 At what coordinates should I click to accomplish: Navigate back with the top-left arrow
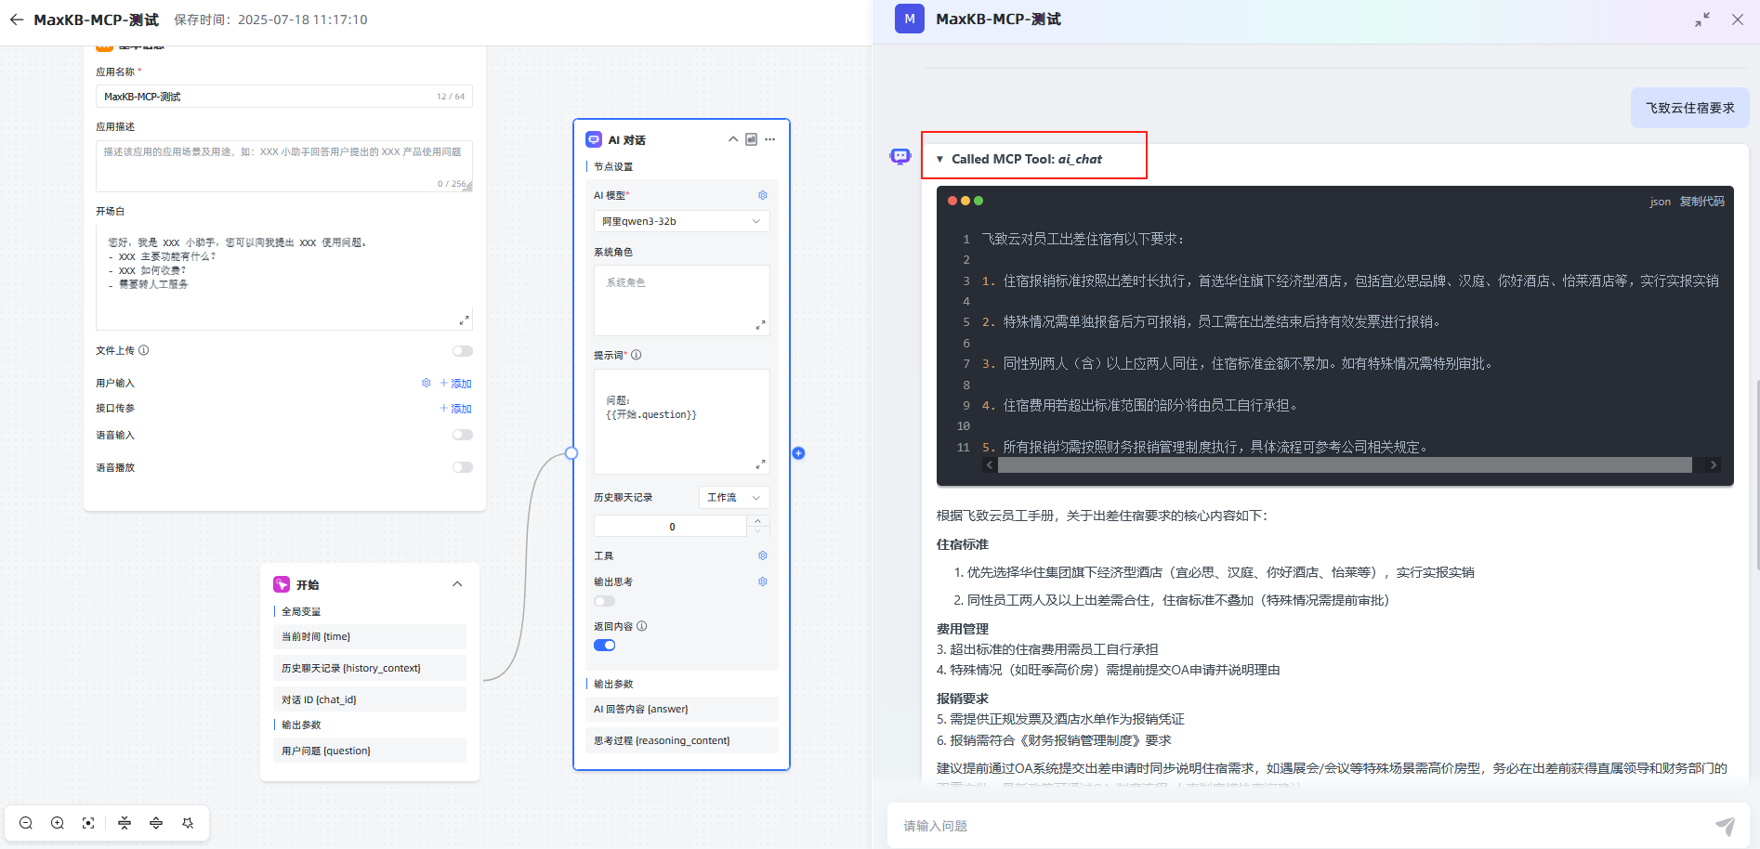16,20
